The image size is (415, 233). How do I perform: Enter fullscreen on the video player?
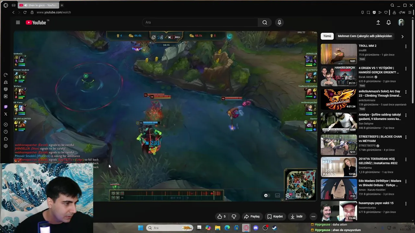pyautogui.click(x=309, y=195)
